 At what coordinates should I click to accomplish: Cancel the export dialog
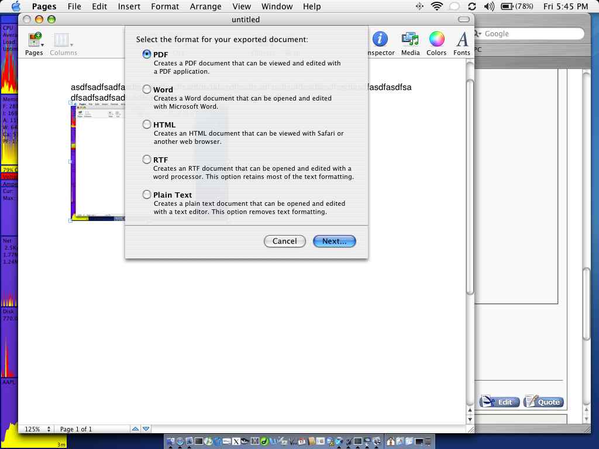285,241
